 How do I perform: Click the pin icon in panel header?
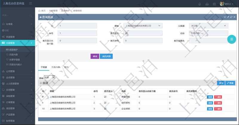[228, 17]
